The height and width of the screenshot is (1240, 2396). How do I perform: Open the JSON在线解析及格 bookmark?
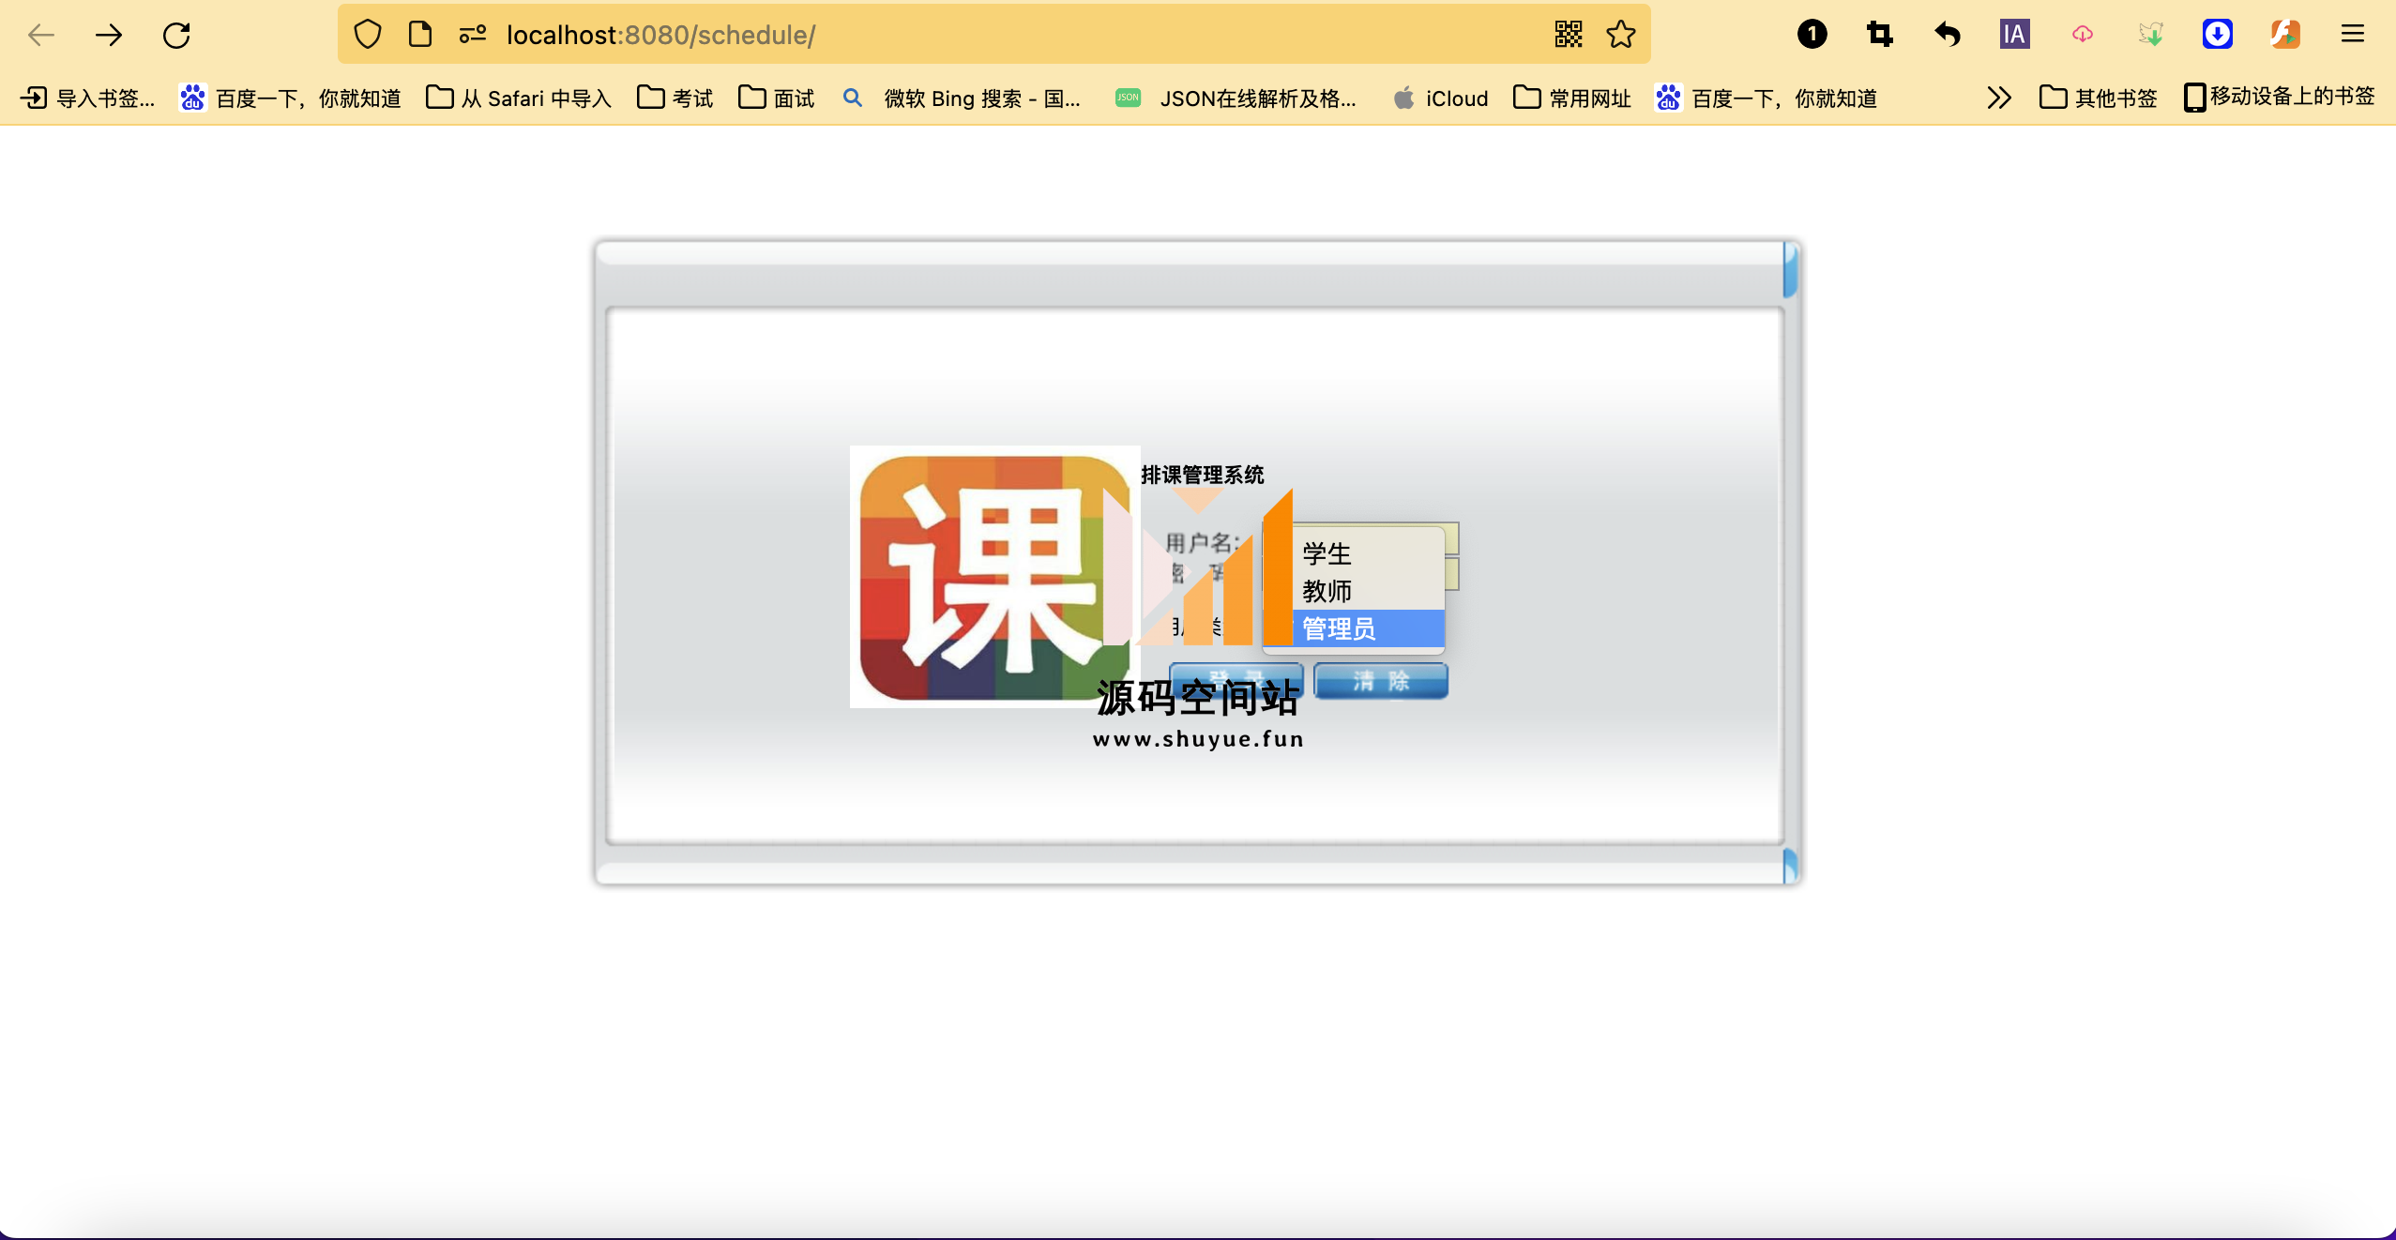pyautogui.click(x=1236, y=98)
